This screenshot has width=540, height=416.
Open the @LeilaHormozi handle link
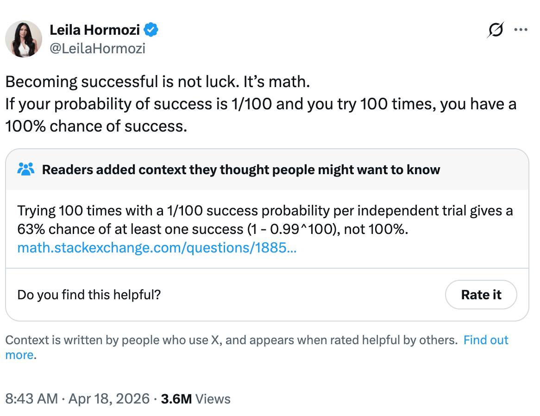[x=97, y=48]
